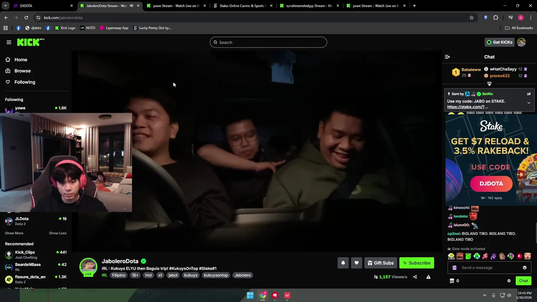
Task: Switch to sunshinemelodyyy Stream tab
Action: point(309,6)
